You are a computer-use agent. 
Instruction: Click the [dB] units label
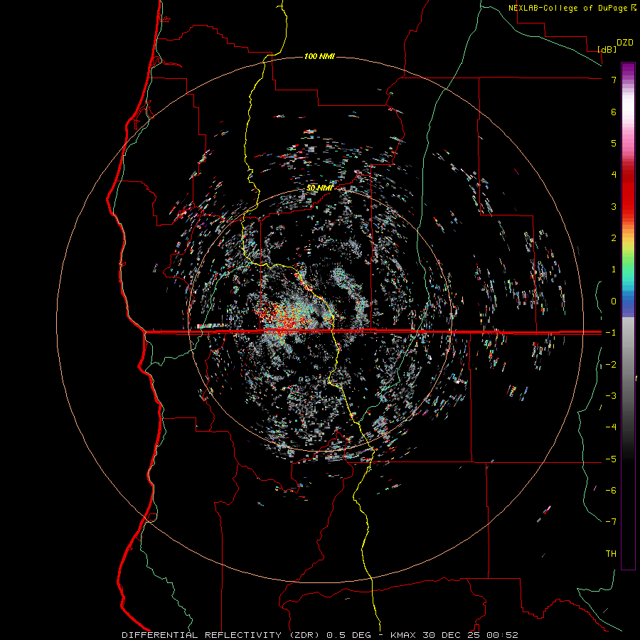click(607, 49)
